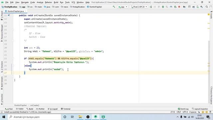Click the Search Everywhere magnifier icon
The width and height of the screenshot is (213, 120).
tap(207, 7)
